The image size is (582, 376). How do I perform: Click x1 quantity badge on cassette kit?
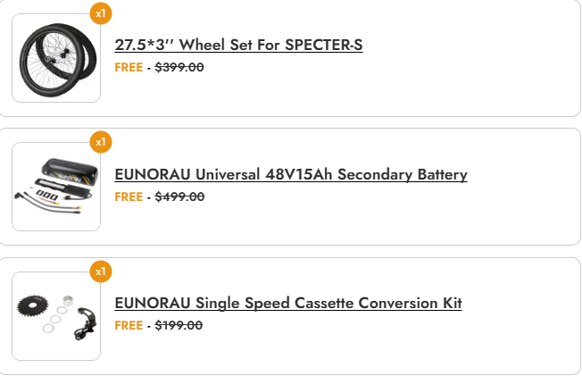point(101,271)
